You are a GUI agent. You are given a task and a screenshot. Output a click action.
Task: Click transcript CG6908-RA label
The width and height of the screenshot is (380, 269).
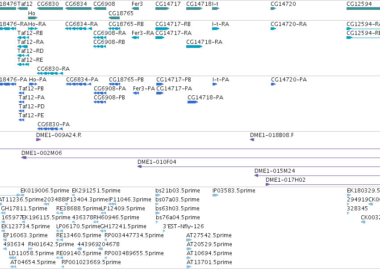click(x=109, y=33)
